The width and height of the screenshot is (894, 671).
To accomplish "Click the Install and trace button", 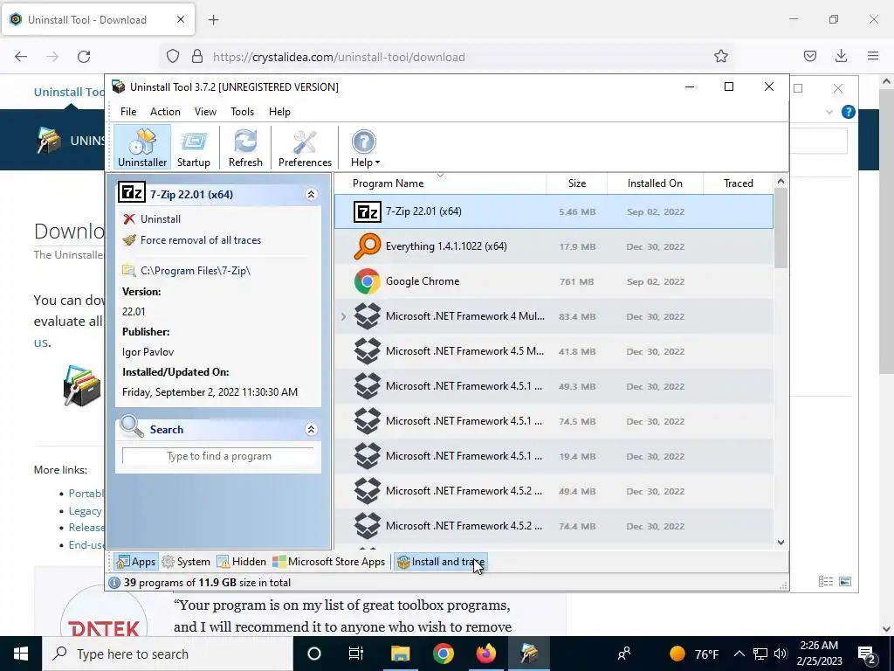I will tap(441, 562).
